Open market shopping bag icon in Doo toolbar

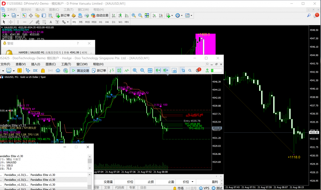pos(43,70)
